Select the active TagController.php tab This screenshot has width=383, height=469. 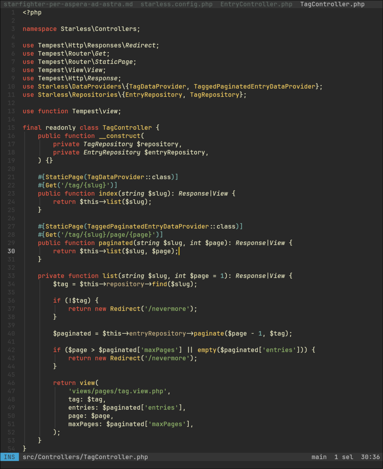point(332,4)
